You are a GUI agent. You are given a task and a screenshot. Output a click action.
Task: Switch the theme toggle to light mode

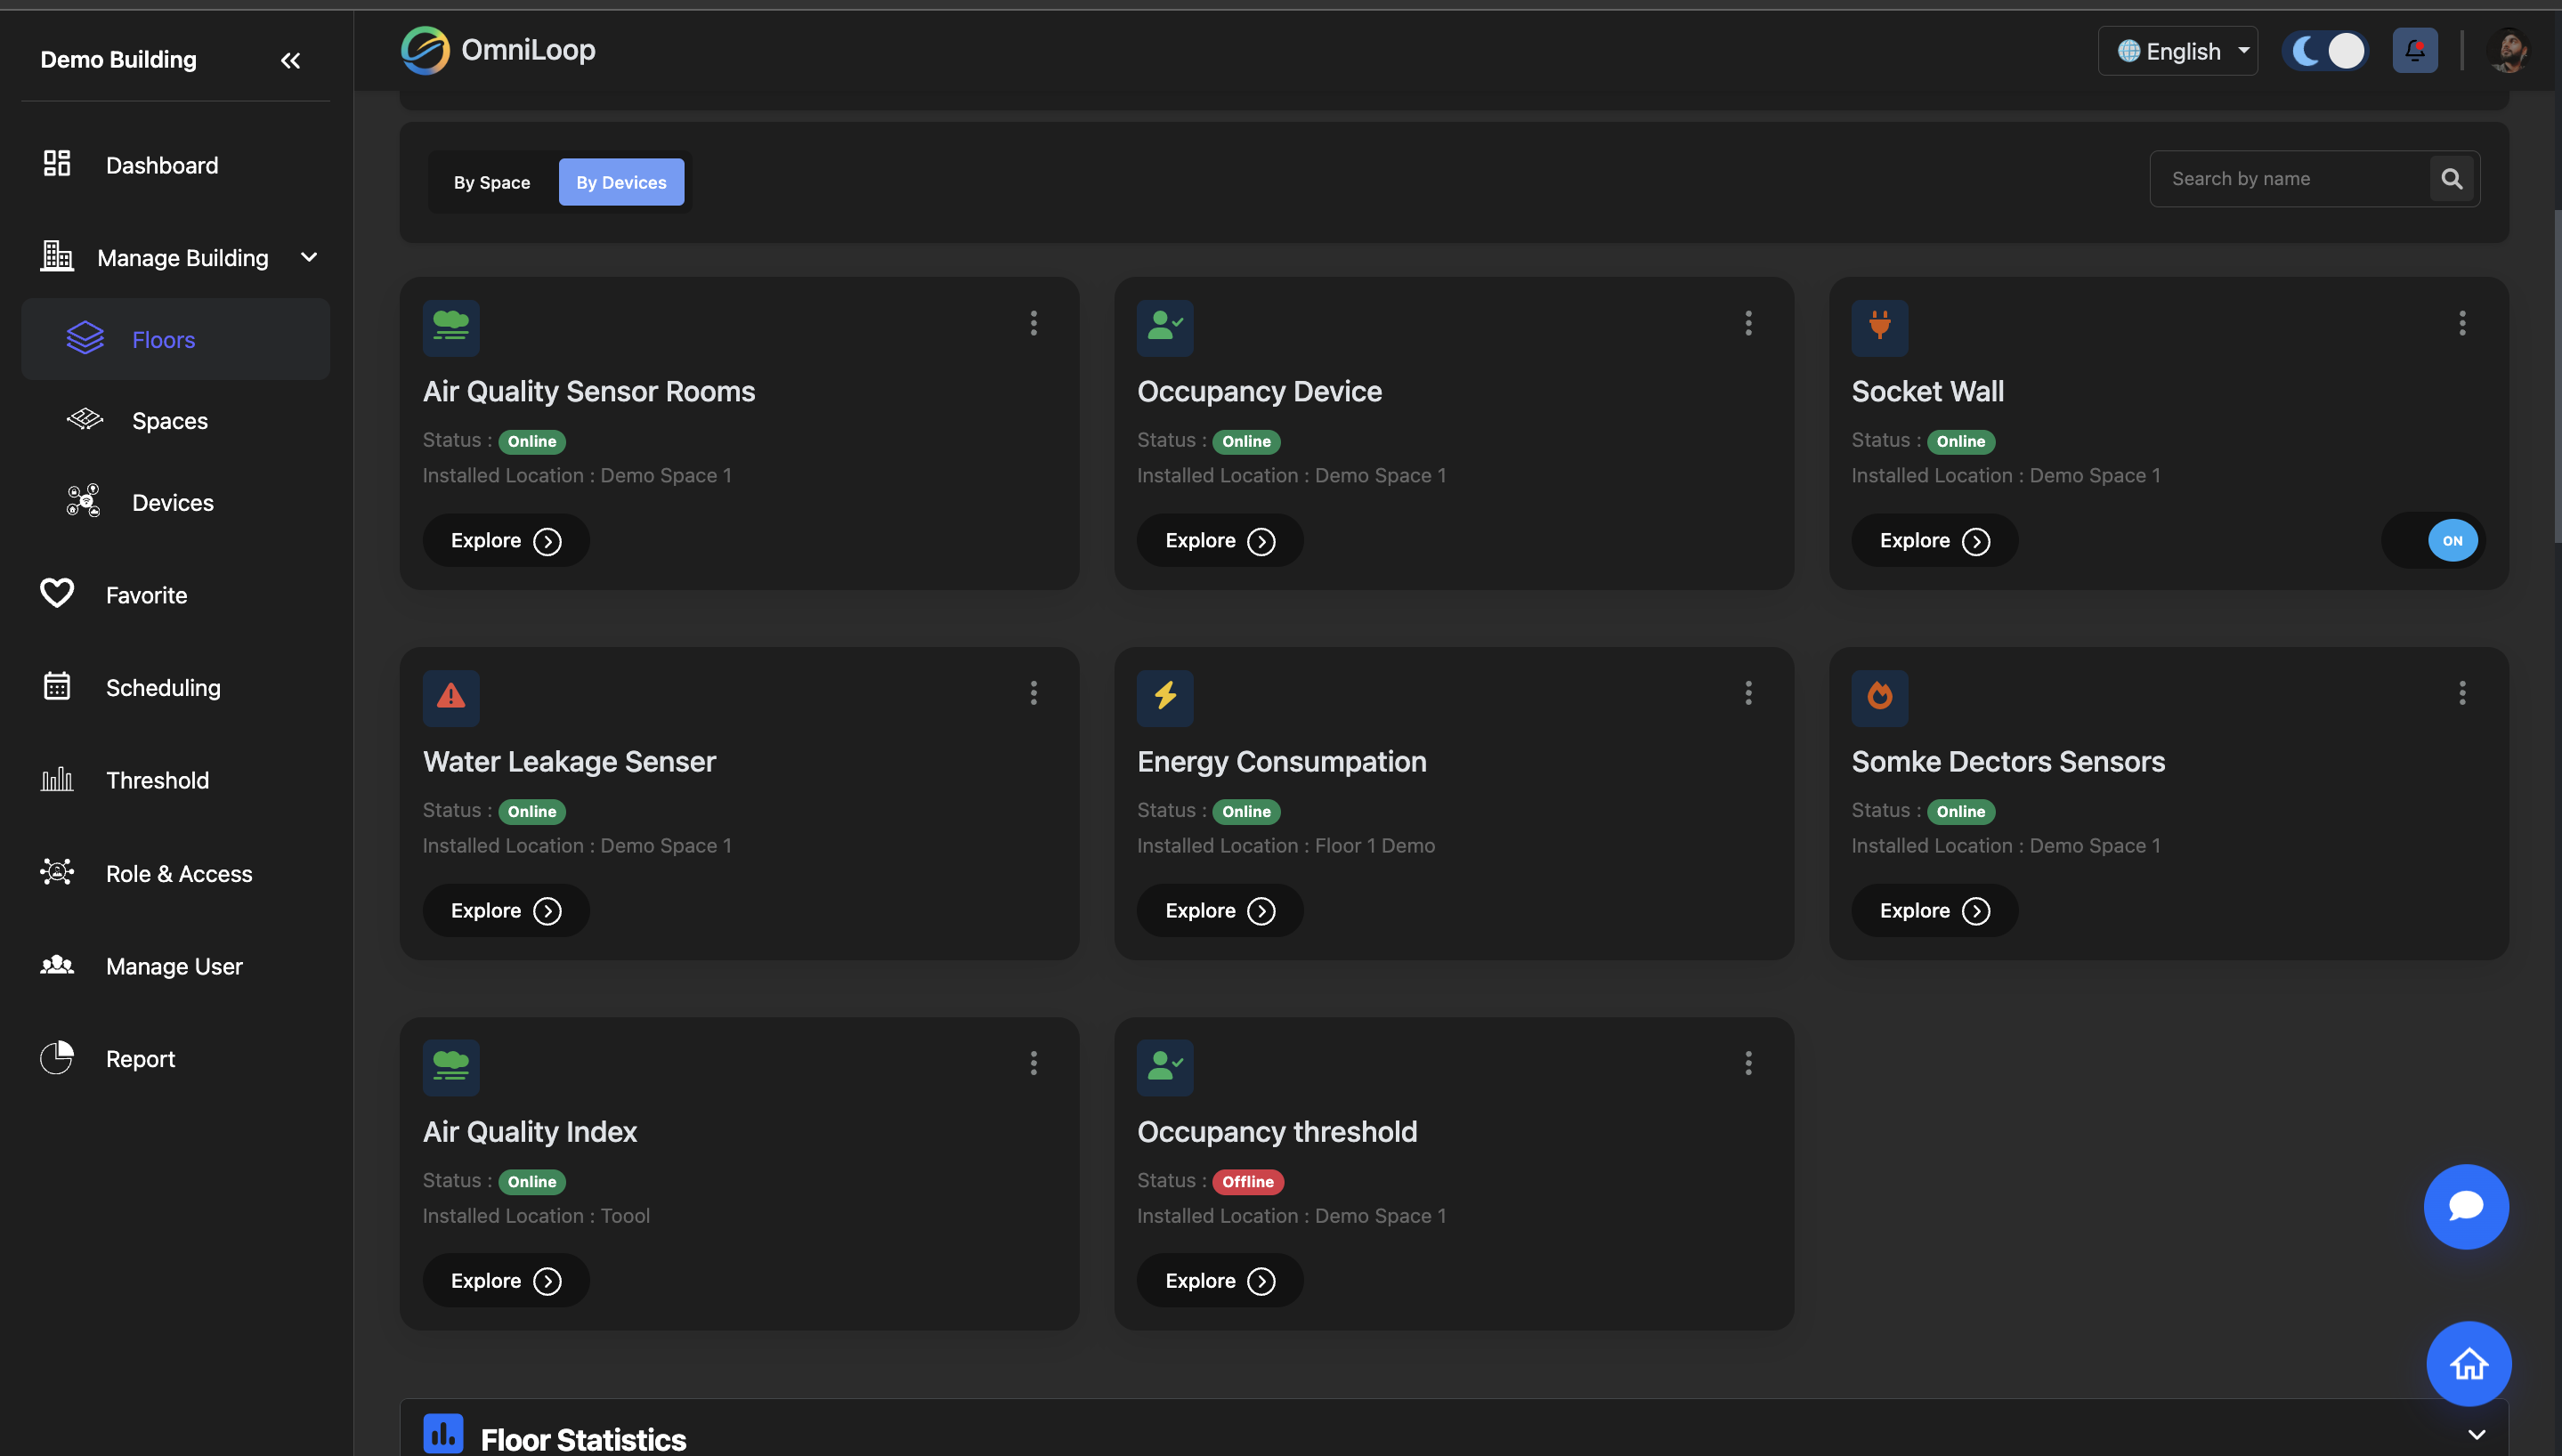point(2325,50)
